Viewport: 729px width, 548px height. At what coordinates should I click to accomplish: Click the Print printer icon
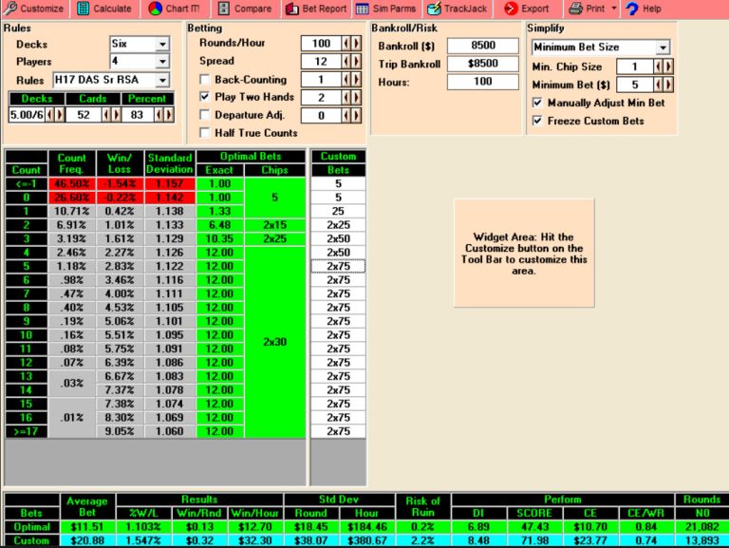[575, 8]
